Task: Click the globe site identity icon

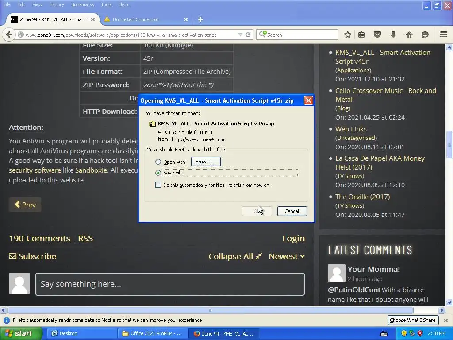Action: 21,35
